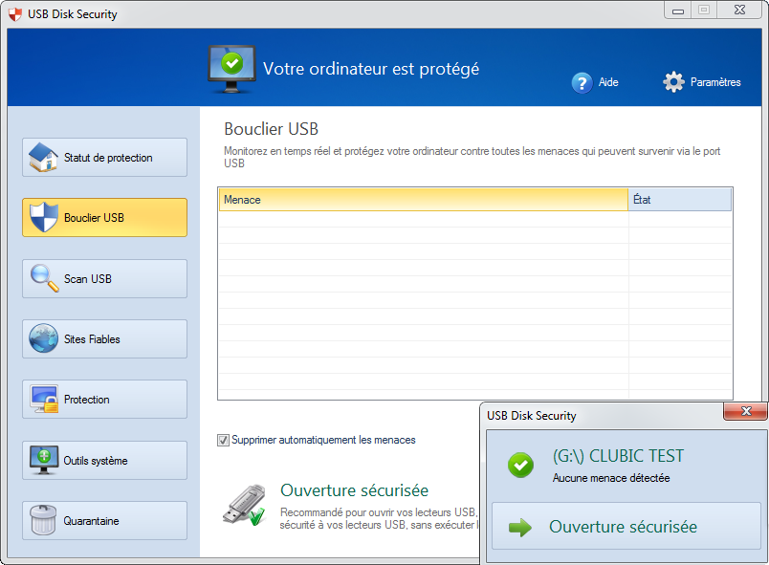Click the protected monitor icon in header
Screen dimensions: 769x565
[231, 69]
